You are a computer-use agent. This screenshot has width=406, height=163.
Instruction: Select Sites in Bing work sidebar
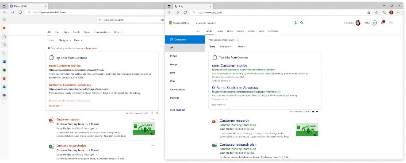click(x=172, y=73)
